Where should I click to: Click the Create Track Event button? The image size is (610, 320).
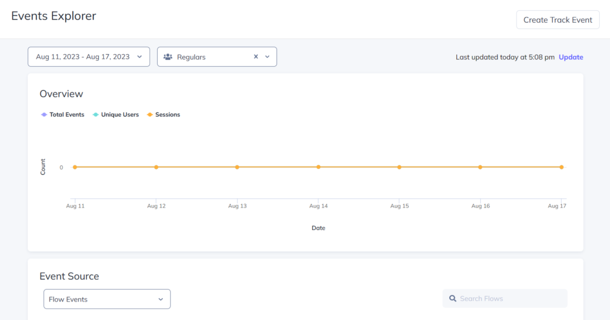point(558,20)
